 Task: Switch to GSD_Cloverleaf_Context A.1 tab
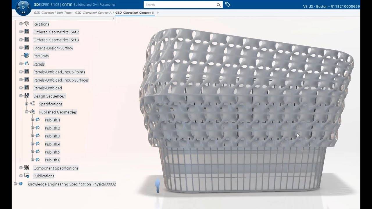94,13
